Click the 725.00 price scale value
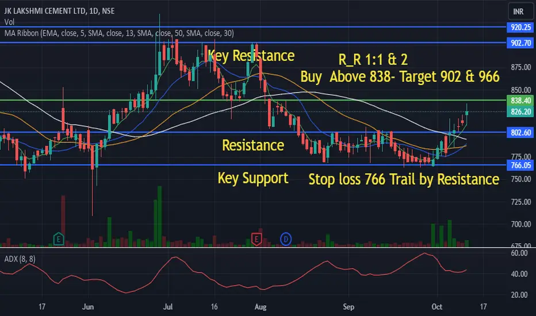 (x=521, y=202)
